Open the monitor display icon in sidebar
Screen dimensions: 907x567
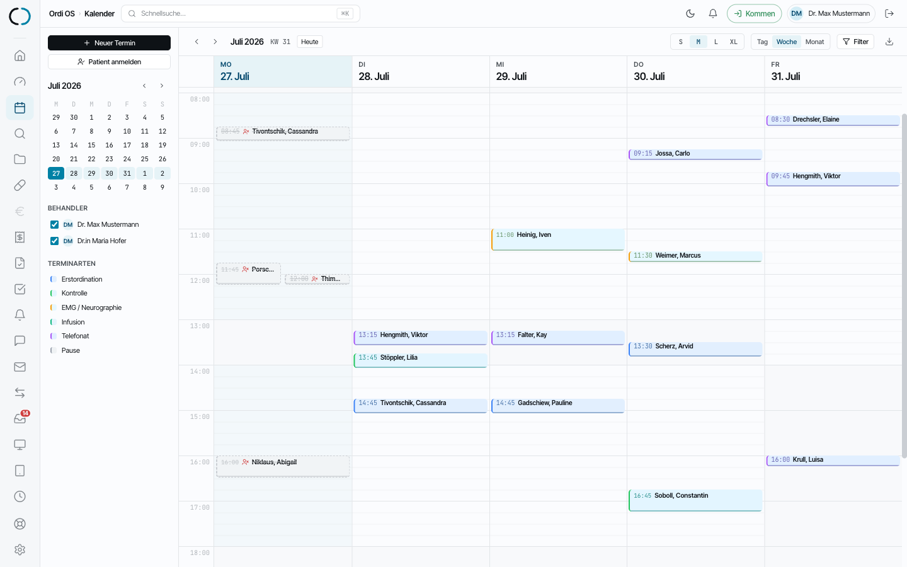[x=20, y=445]
